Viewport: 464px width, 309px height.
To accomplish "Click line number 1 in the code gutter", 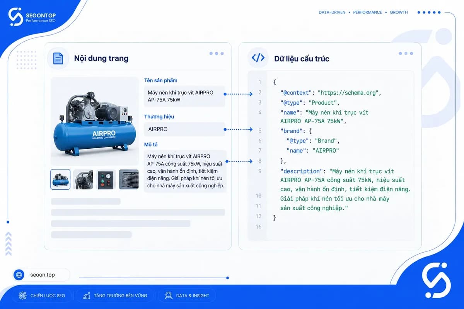I will pos(260,82).
